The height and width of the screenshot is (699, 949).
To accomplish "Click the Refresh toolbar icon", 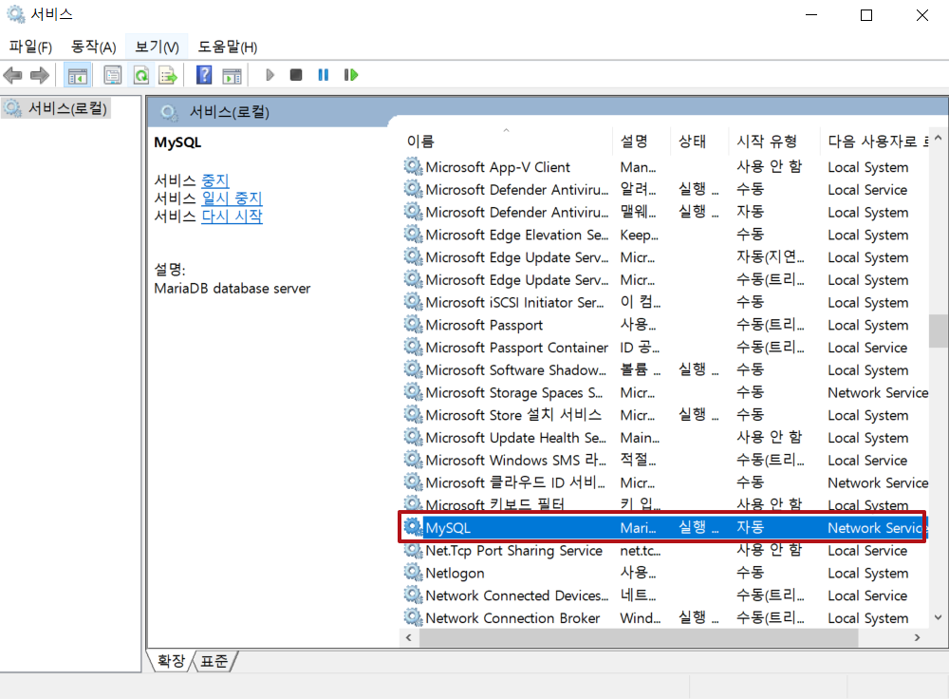I will 141,75.
